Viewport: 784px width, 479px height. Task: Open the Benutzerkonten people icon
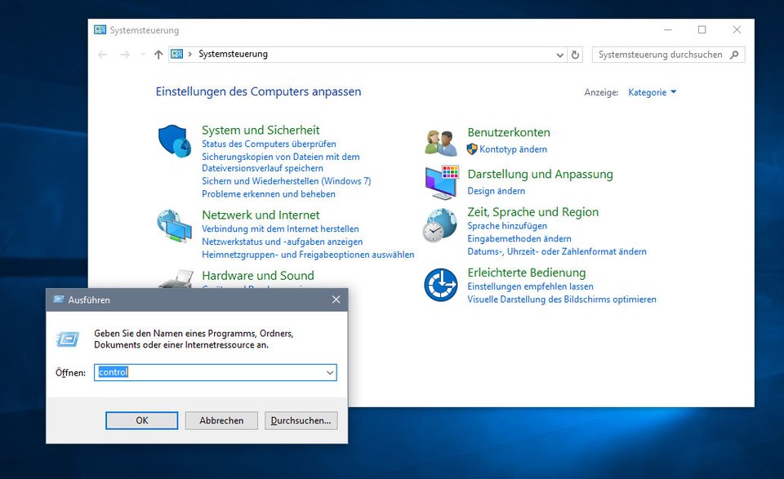441,143
